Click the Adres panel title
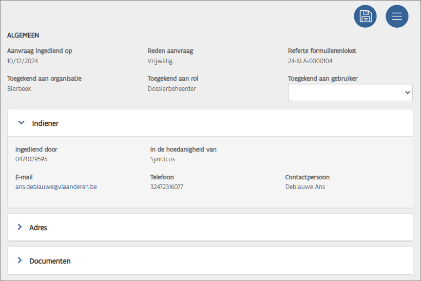The height and width of the screenshot is (281, 421). pyautogui.click(x=38, y=228)
